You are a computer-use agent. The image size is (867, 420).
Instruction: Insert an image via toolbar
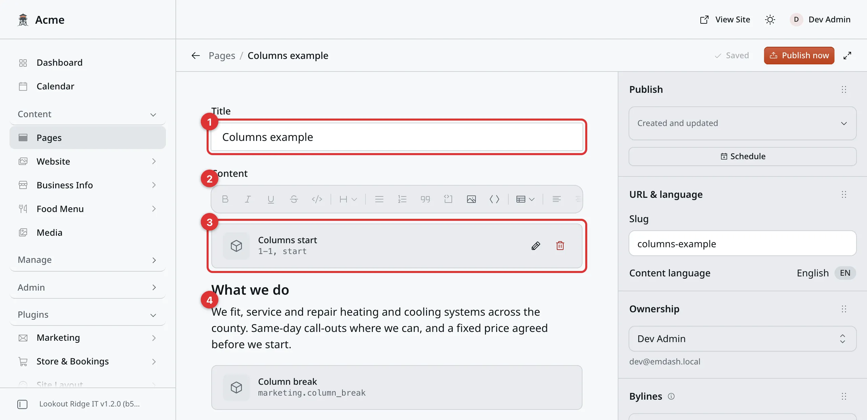[471, 199]
